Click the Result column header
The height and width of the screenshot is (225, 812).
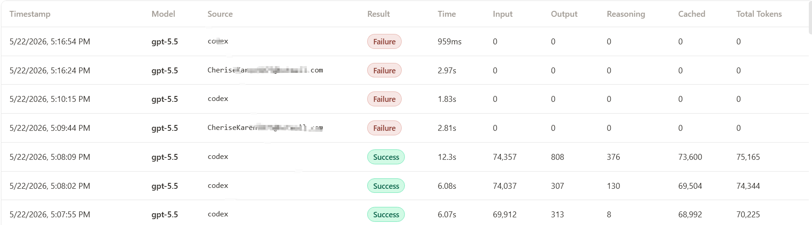pos(379,14)
